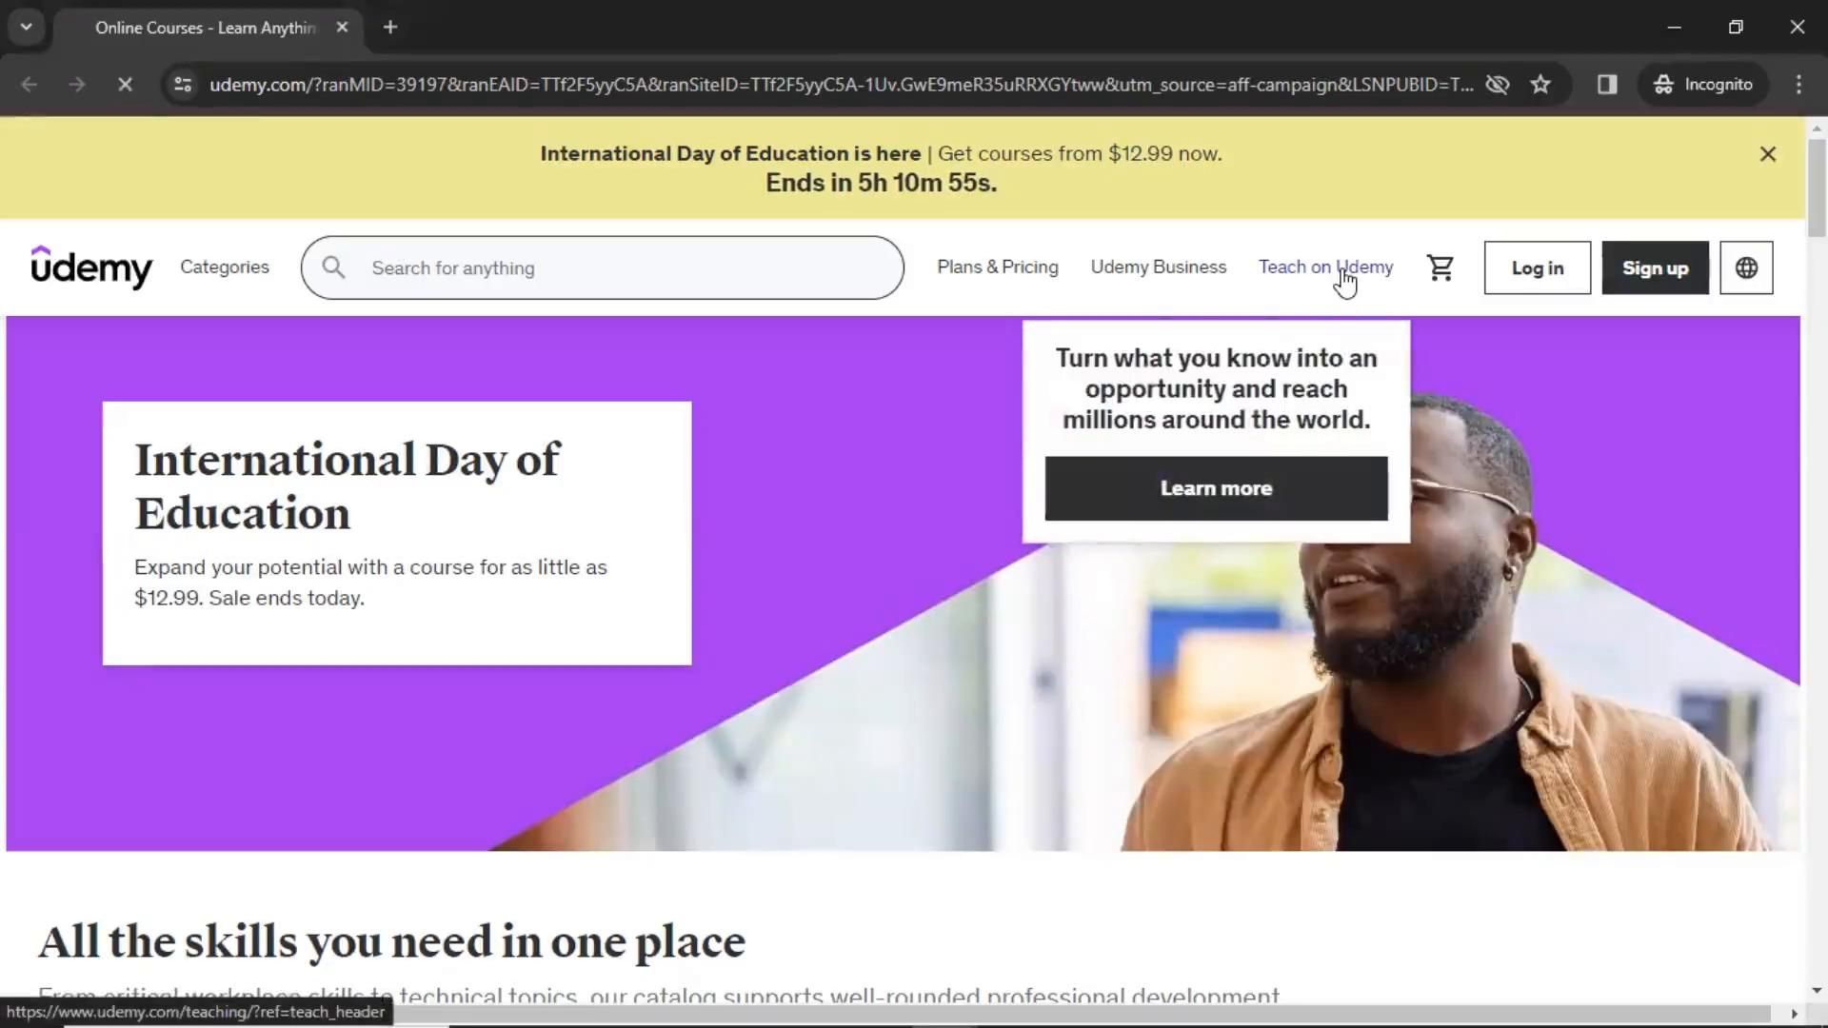The image size is (1828, 1028).
Task: Click the Sign up button
Action: pyautogui.click(x=1655, y=267)
